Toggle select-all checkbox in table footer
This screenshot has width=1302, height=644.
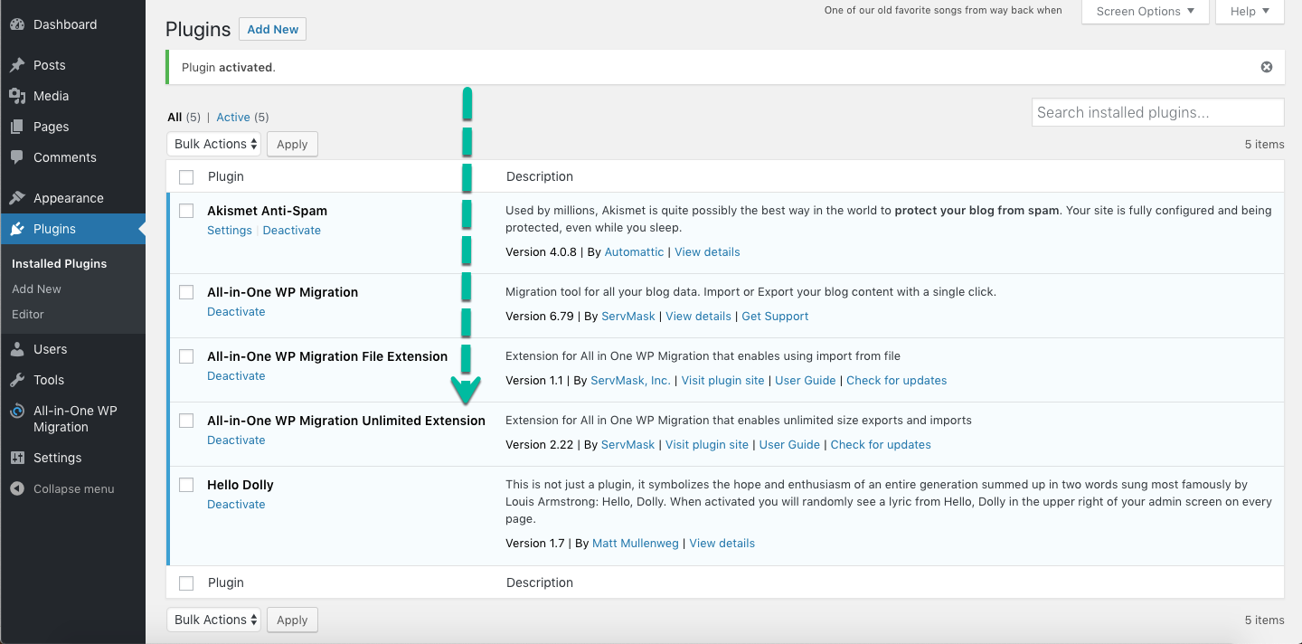click(186, 583)
